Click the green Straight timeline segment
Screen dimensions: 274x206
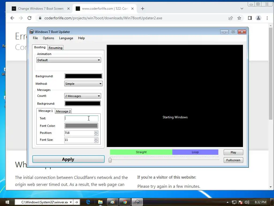pos(141,152)
